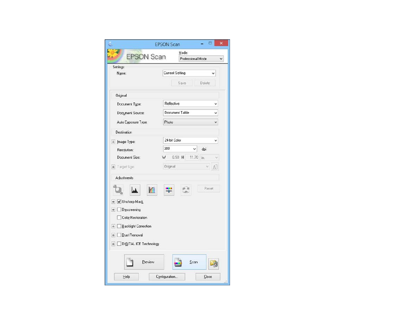Click the Auto Exposure adjustment icon

[118, 190]
